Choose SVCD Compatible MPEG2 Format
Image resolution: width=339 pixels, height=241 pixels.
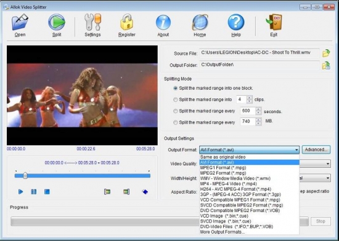(249, 205)
